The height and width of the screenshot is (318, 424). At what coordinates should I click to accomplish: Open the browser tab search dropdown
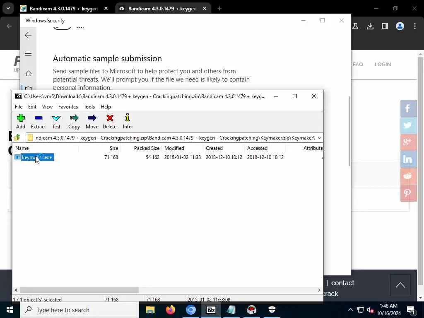coord(8,8)
